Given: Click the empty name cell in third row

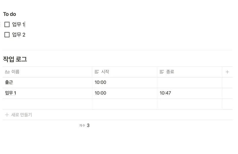Looking at the screenshot, I should (x=47, y=104).
